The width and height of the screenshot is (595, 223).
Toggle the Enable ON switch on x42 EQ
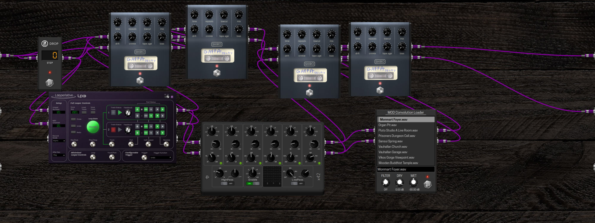point(253,183)
